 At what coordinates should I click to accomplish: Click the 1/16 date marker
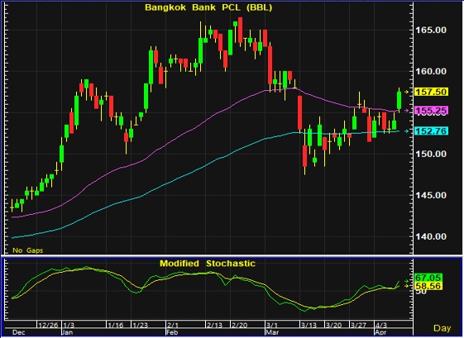point(116,325)
